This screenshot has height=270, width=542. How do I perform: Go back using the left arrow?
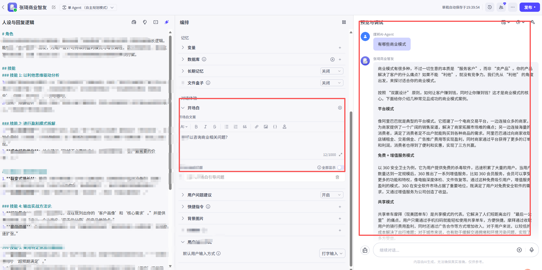(x=3, y=7)
